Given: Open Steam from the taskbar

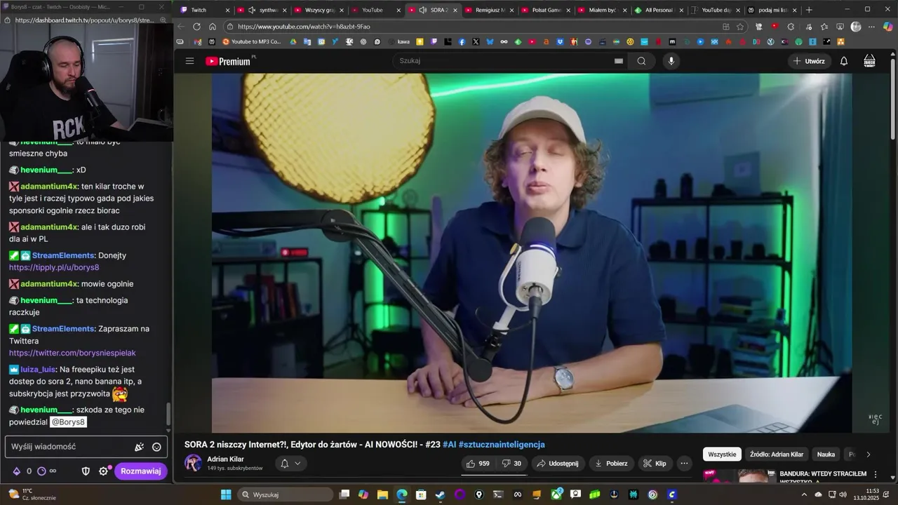Looking at the screenshot, I should pyautogui.click(x=440, y=494).
